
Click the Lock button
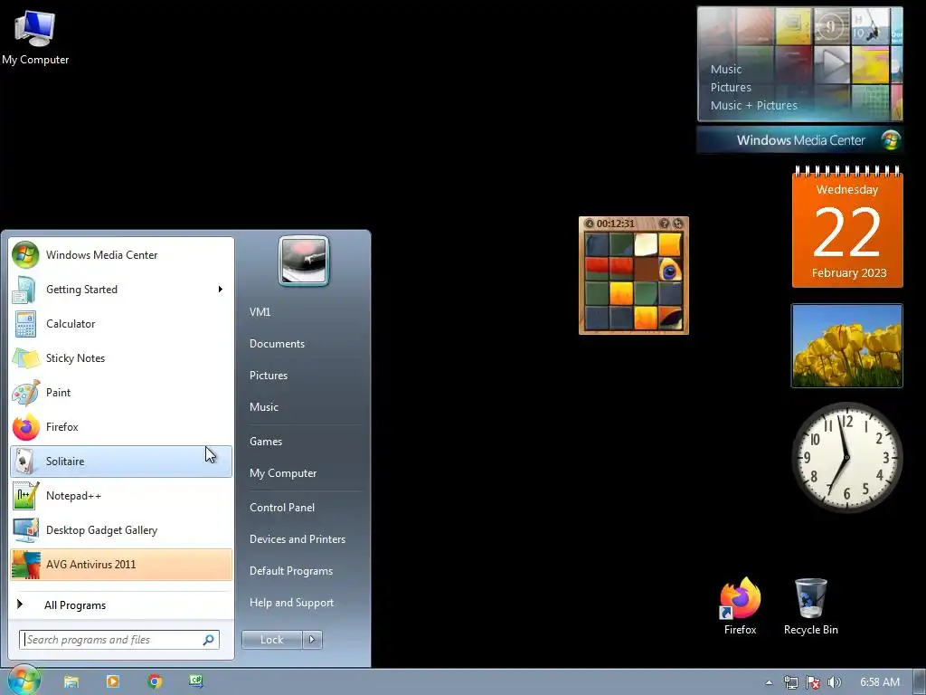pyautogui.click(x=271, y=640)
